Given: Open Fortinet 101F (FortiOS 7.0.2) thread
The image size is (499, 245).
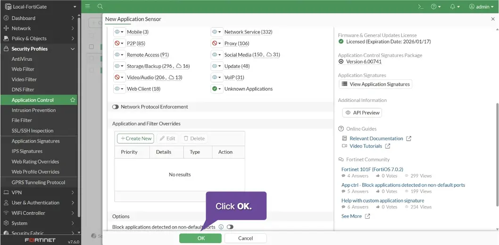Looking at the screenshot, I should coord(372,169).
